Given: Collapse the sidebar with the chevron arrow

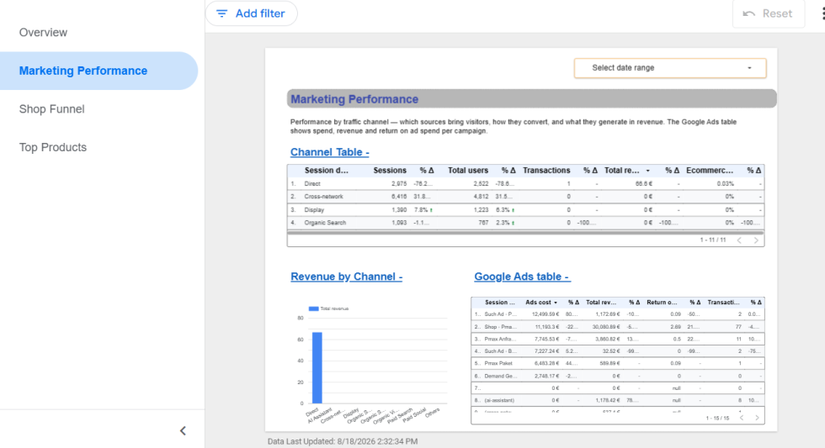Looking at the screenshot, I should [x=183, y=430].
